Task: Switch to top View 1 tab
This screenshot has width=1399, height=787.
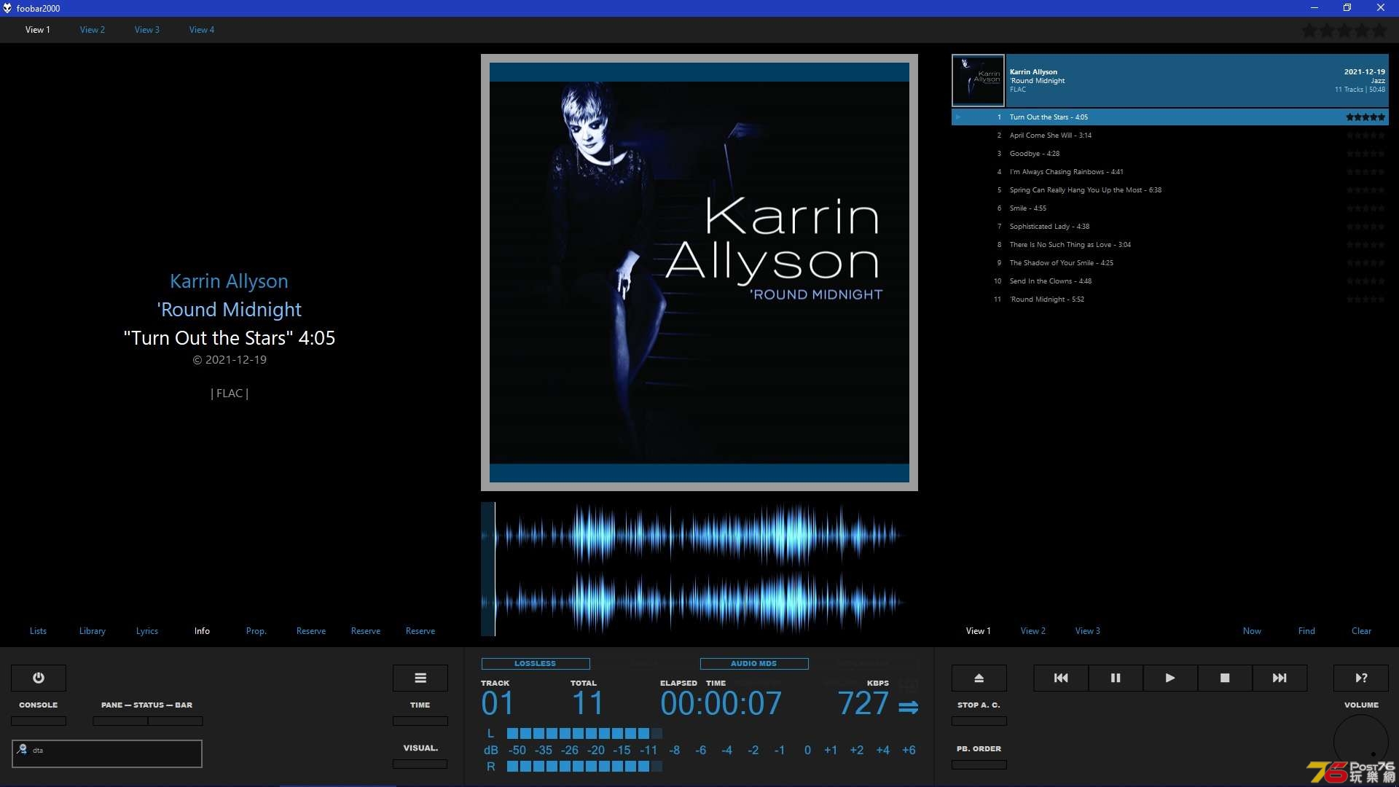Action: [x=38, y=30]
